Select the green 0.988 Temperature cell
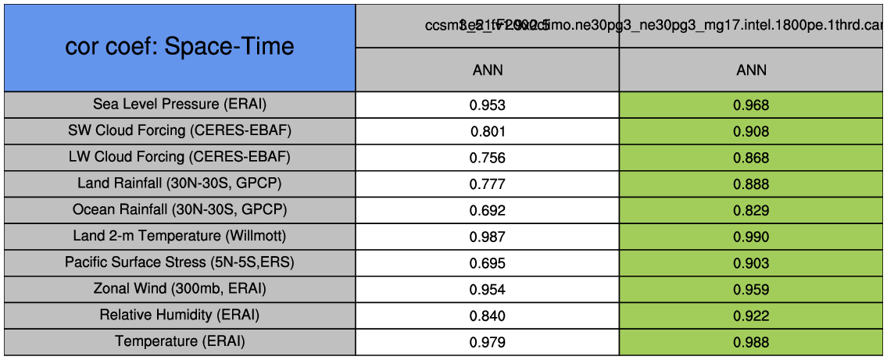 coord(751,343)
